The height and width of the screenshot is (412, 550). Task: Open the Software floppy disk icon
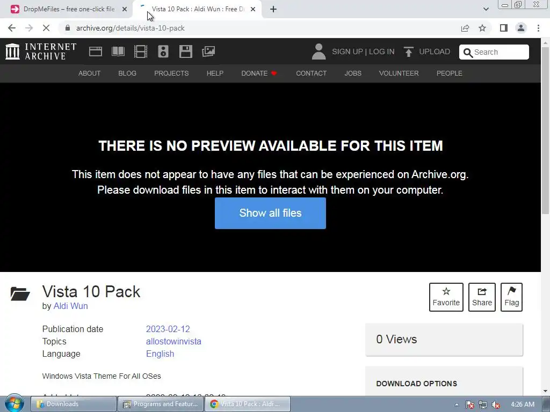(185, 51)
